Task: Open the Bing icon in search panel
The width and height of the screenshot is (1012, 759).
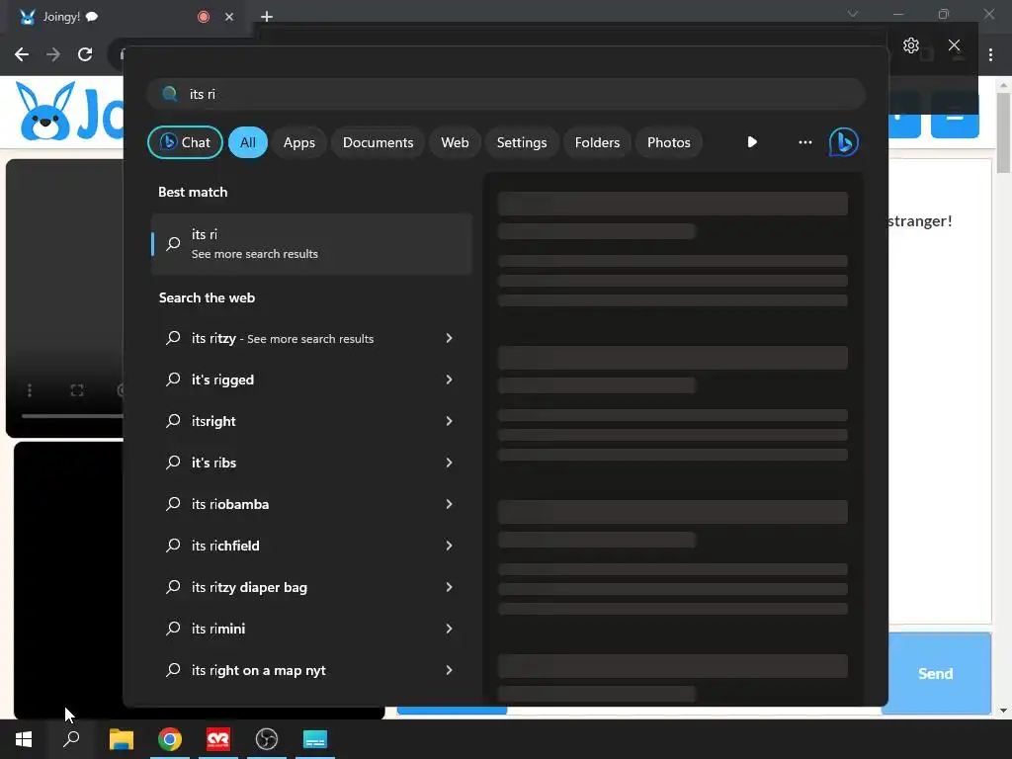Action: 844,142
